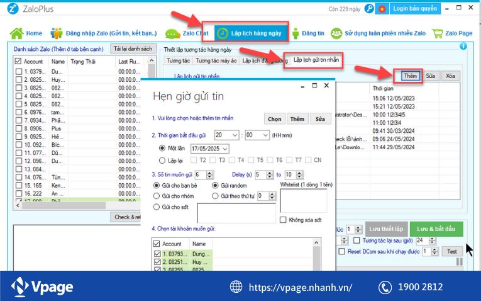Click the Zalo Page shopping cart icon
Viewport: 481px width, 301px height.
click(x=438, y=33)
